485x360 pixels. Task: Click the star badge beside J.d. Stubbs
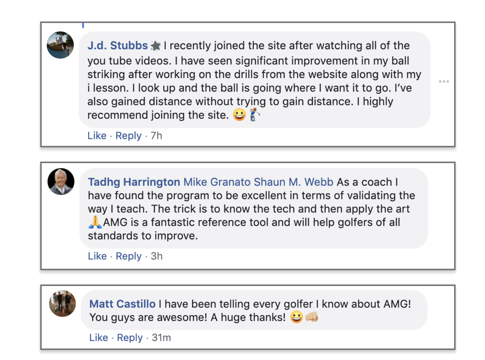[x=156, y=46]
